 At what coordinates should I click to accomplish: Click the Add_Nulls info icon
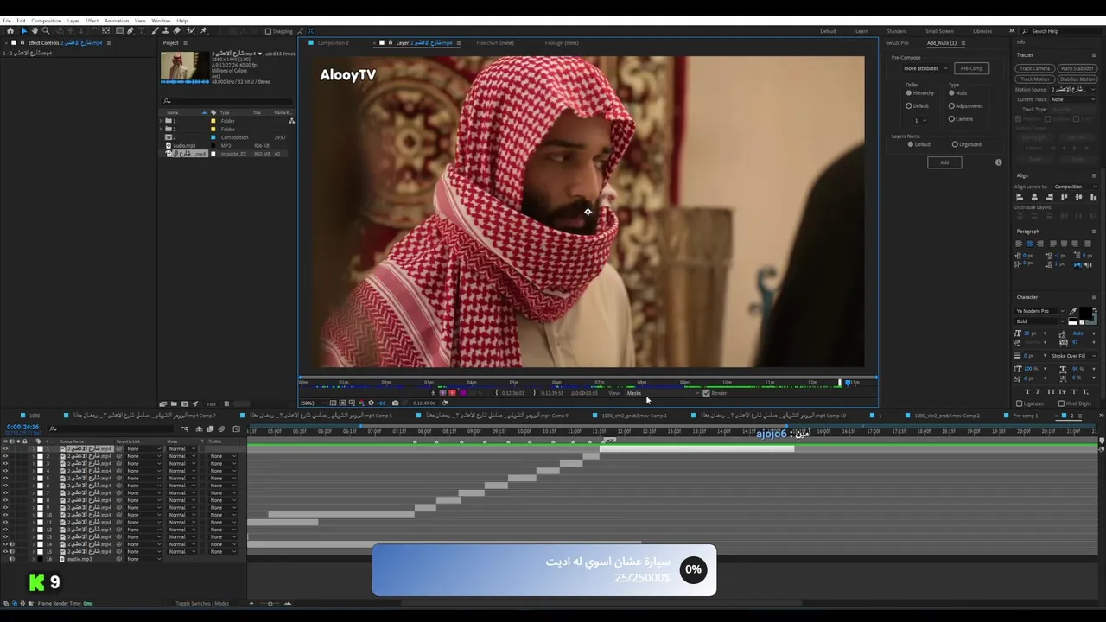[x=998, y=162]
